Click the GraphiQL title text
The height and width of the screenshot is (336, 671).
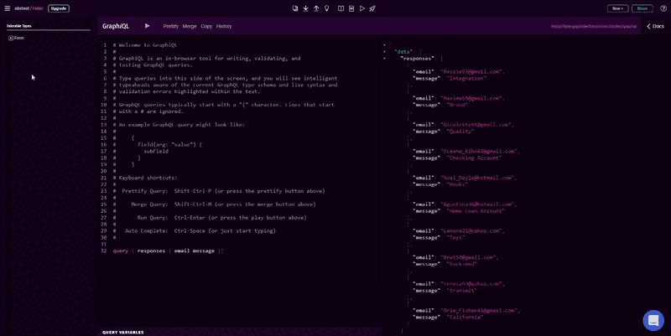pyautogui.click(x=116, y=26)
